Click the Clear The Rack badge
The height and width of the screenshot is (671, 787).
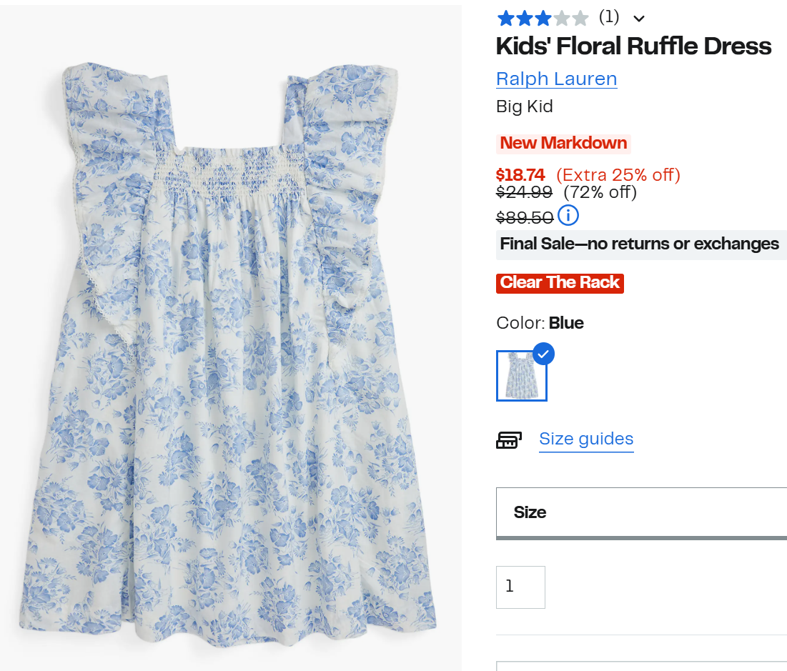click(560, 283)
